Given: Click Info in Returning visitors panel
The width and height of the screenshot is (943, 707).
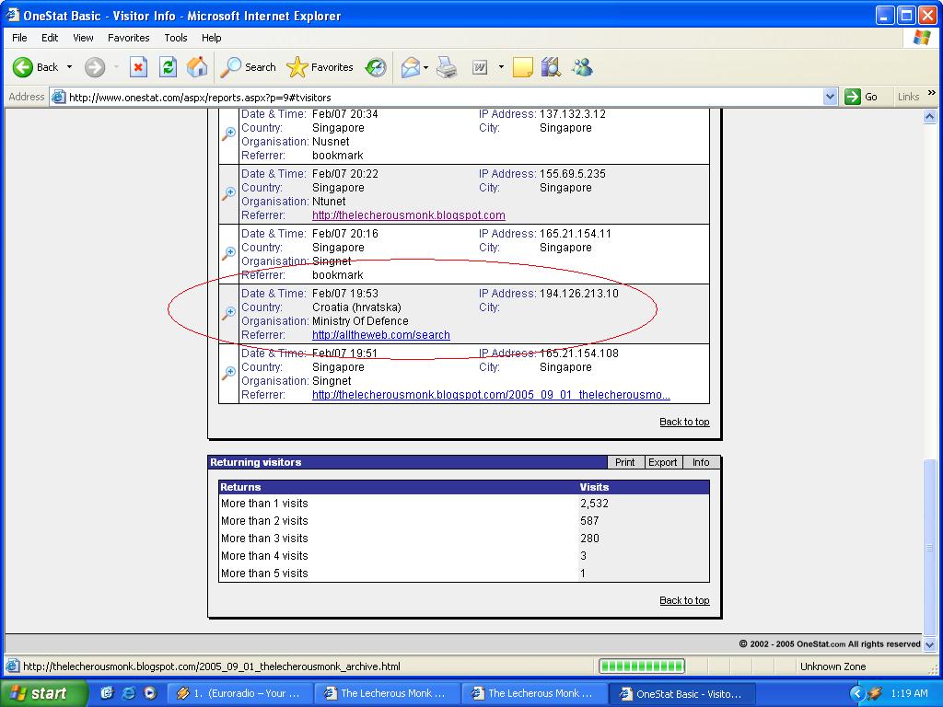Looking at the screenshot, I should [701, 462].
